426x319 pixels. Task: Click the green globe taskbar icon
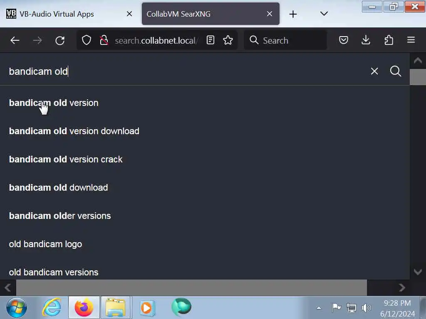pos(181,307)
